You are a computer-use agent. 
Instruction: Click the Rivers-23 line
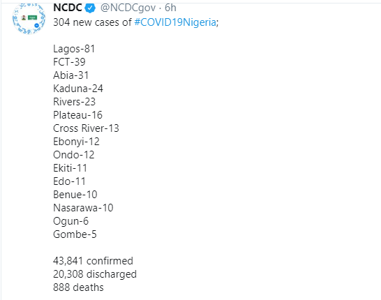click(x=75, y=102)
